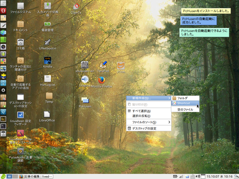
Task: Launch shukusen-air from the desktop
Action: [x=85, y=65]
